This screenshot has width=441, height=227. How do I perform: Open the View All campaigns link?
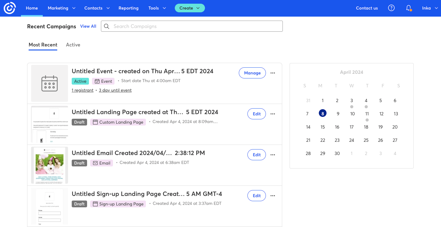pos(88,26)
